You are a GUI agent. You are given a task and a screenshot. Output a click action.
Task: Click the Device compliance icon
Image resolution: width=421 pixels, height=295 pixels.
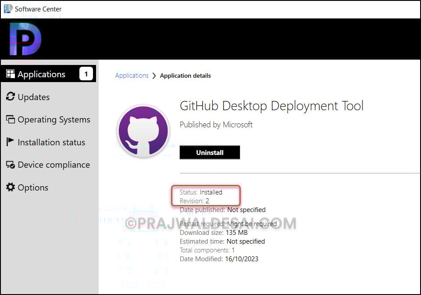[11, 165]
